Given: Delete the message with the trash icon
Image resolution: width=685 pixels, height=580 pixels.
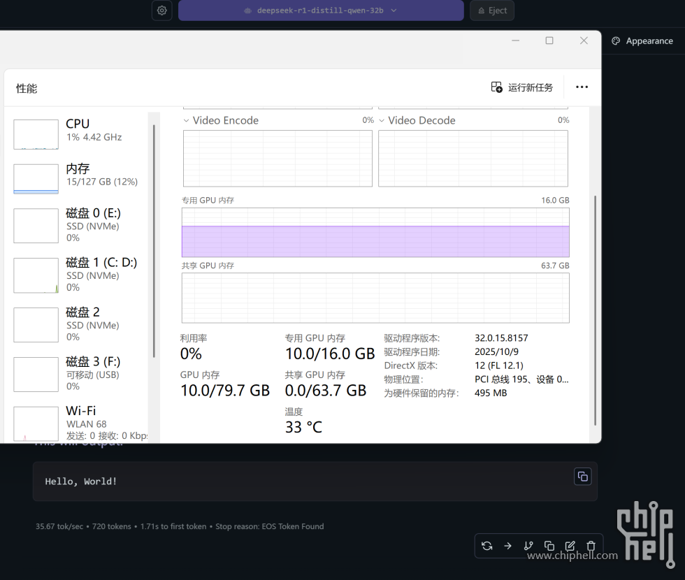Looking at the screenshot, I should [591, 546].
